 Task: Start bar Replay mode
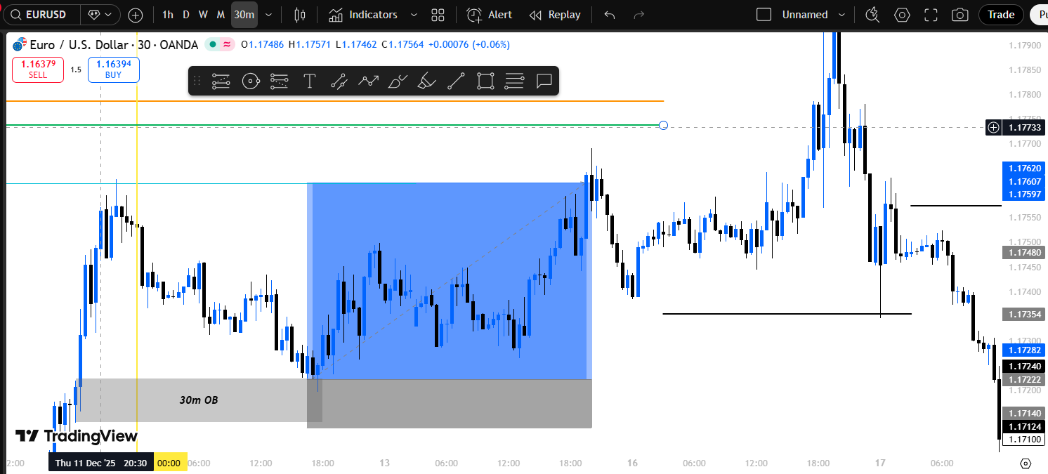[x=555, y=15]
